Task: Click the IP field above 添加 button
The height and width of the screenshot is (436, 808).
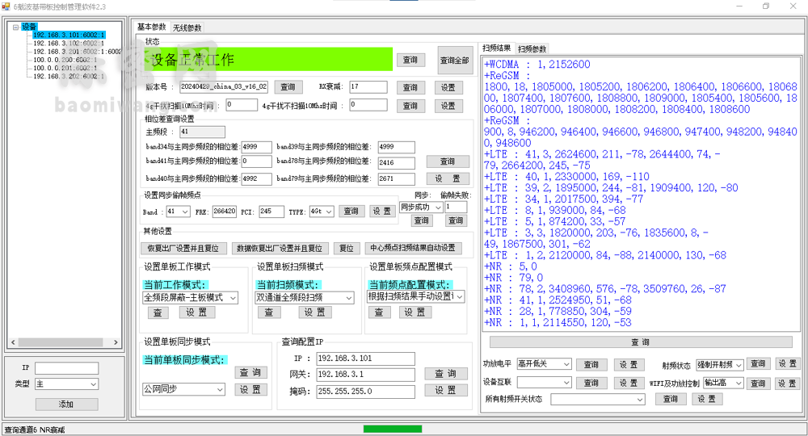Action: (x=65, y=369)
